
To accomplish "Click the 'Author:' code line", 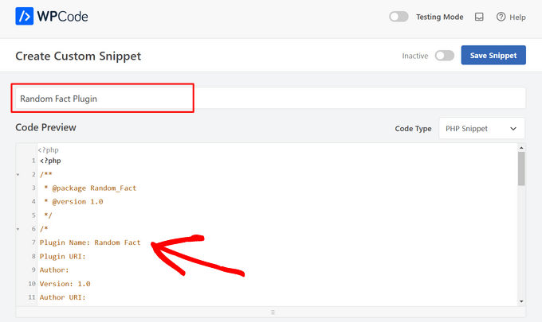I will 54,270.
